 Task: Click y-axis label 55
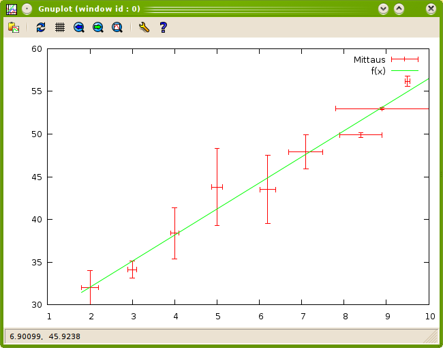point(37,91)
